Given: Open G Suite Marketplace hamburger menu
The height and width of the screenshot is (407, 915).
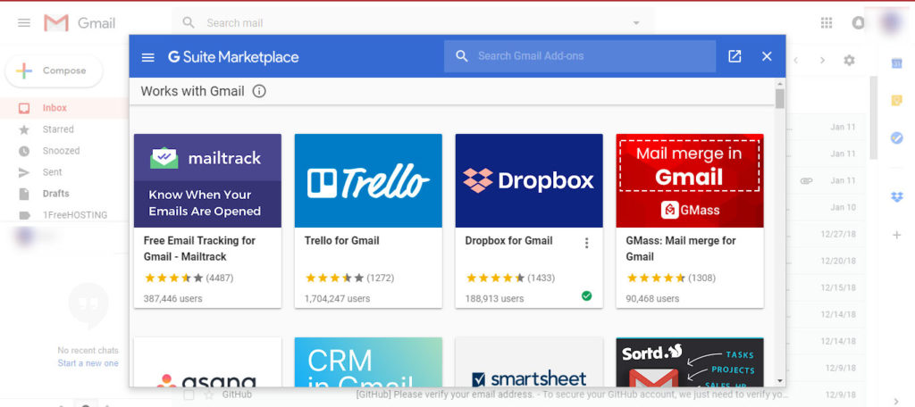Looking at the screenshot, I should [x=148, y=57].
